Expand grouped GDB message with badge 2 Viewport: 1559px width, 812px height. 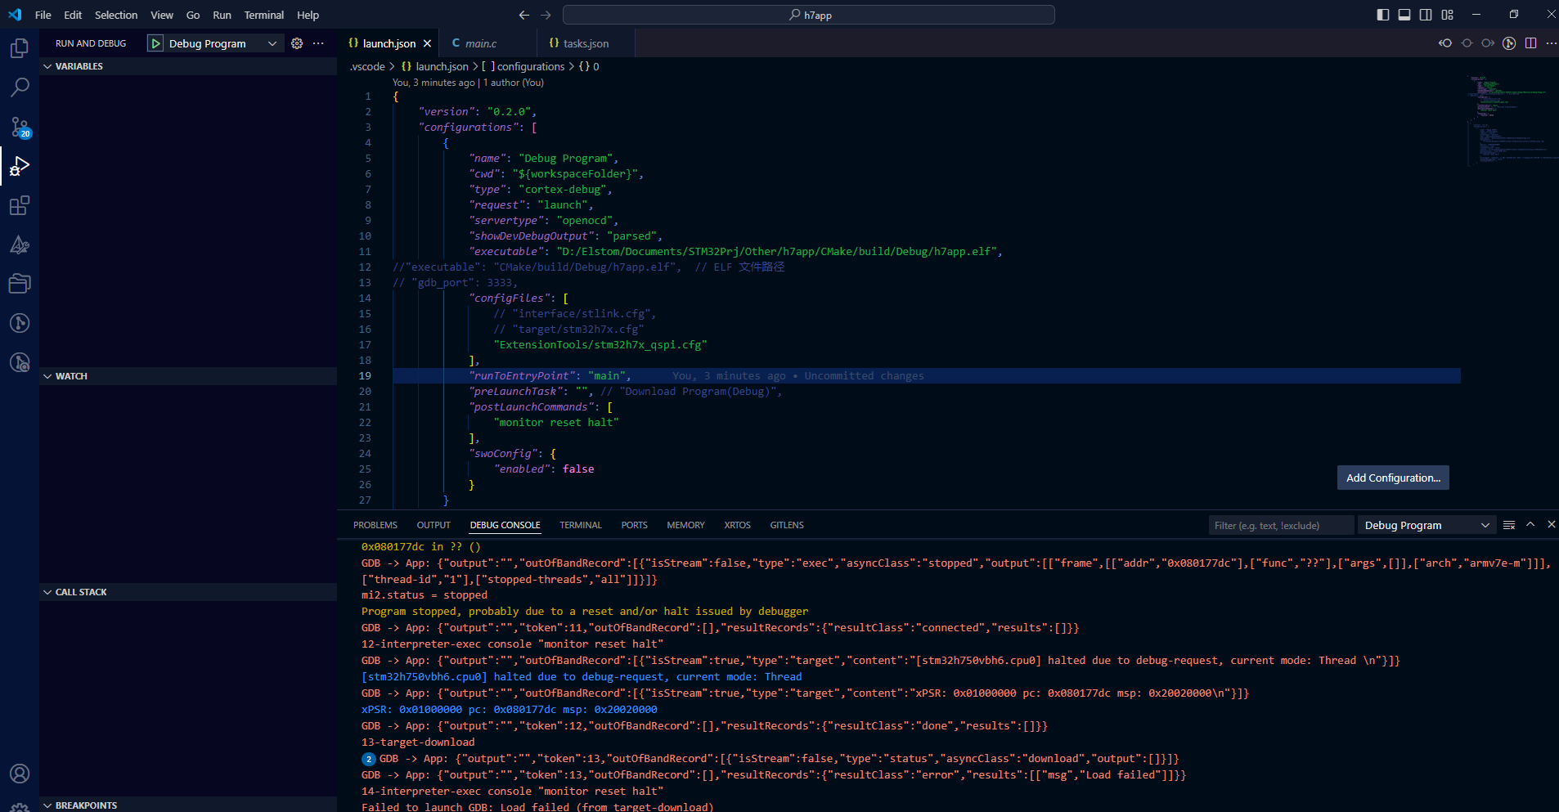(x=369, y=759)
